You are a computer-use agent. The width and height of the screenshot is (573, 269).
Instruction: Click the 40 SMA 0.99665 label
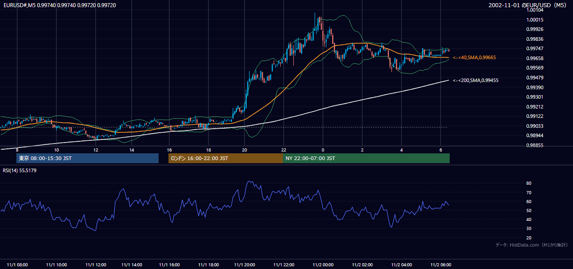pyautogui.click(x=474, y=58)
